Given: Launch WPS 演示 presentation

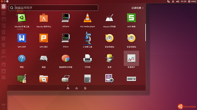Looking at the screenshot, I should pos(44,38).
